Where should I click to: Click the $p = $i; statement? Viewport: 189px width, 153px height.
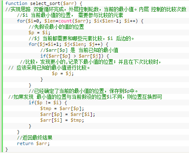[39, 33]
